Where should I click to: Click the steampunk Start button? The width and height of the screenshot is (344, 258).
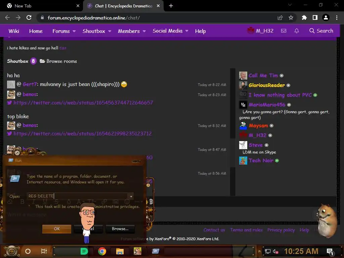pyautogui.click(x=12, y=251)
